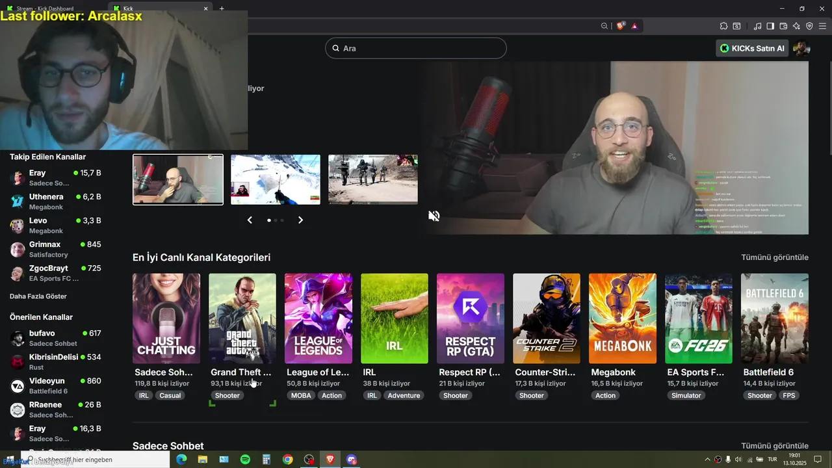The width and height of the screenshot is (832, 468).
Task: Open Eray channel with 16,3 B viewers
Action: [57, 434]
